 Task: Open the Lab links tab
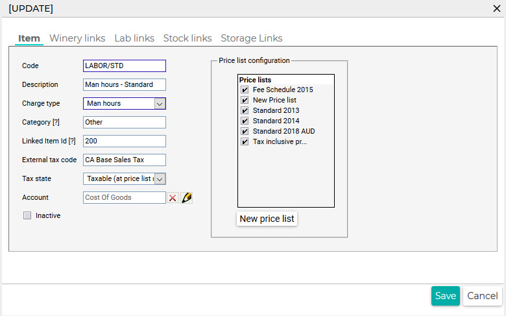tap(134, 38)
